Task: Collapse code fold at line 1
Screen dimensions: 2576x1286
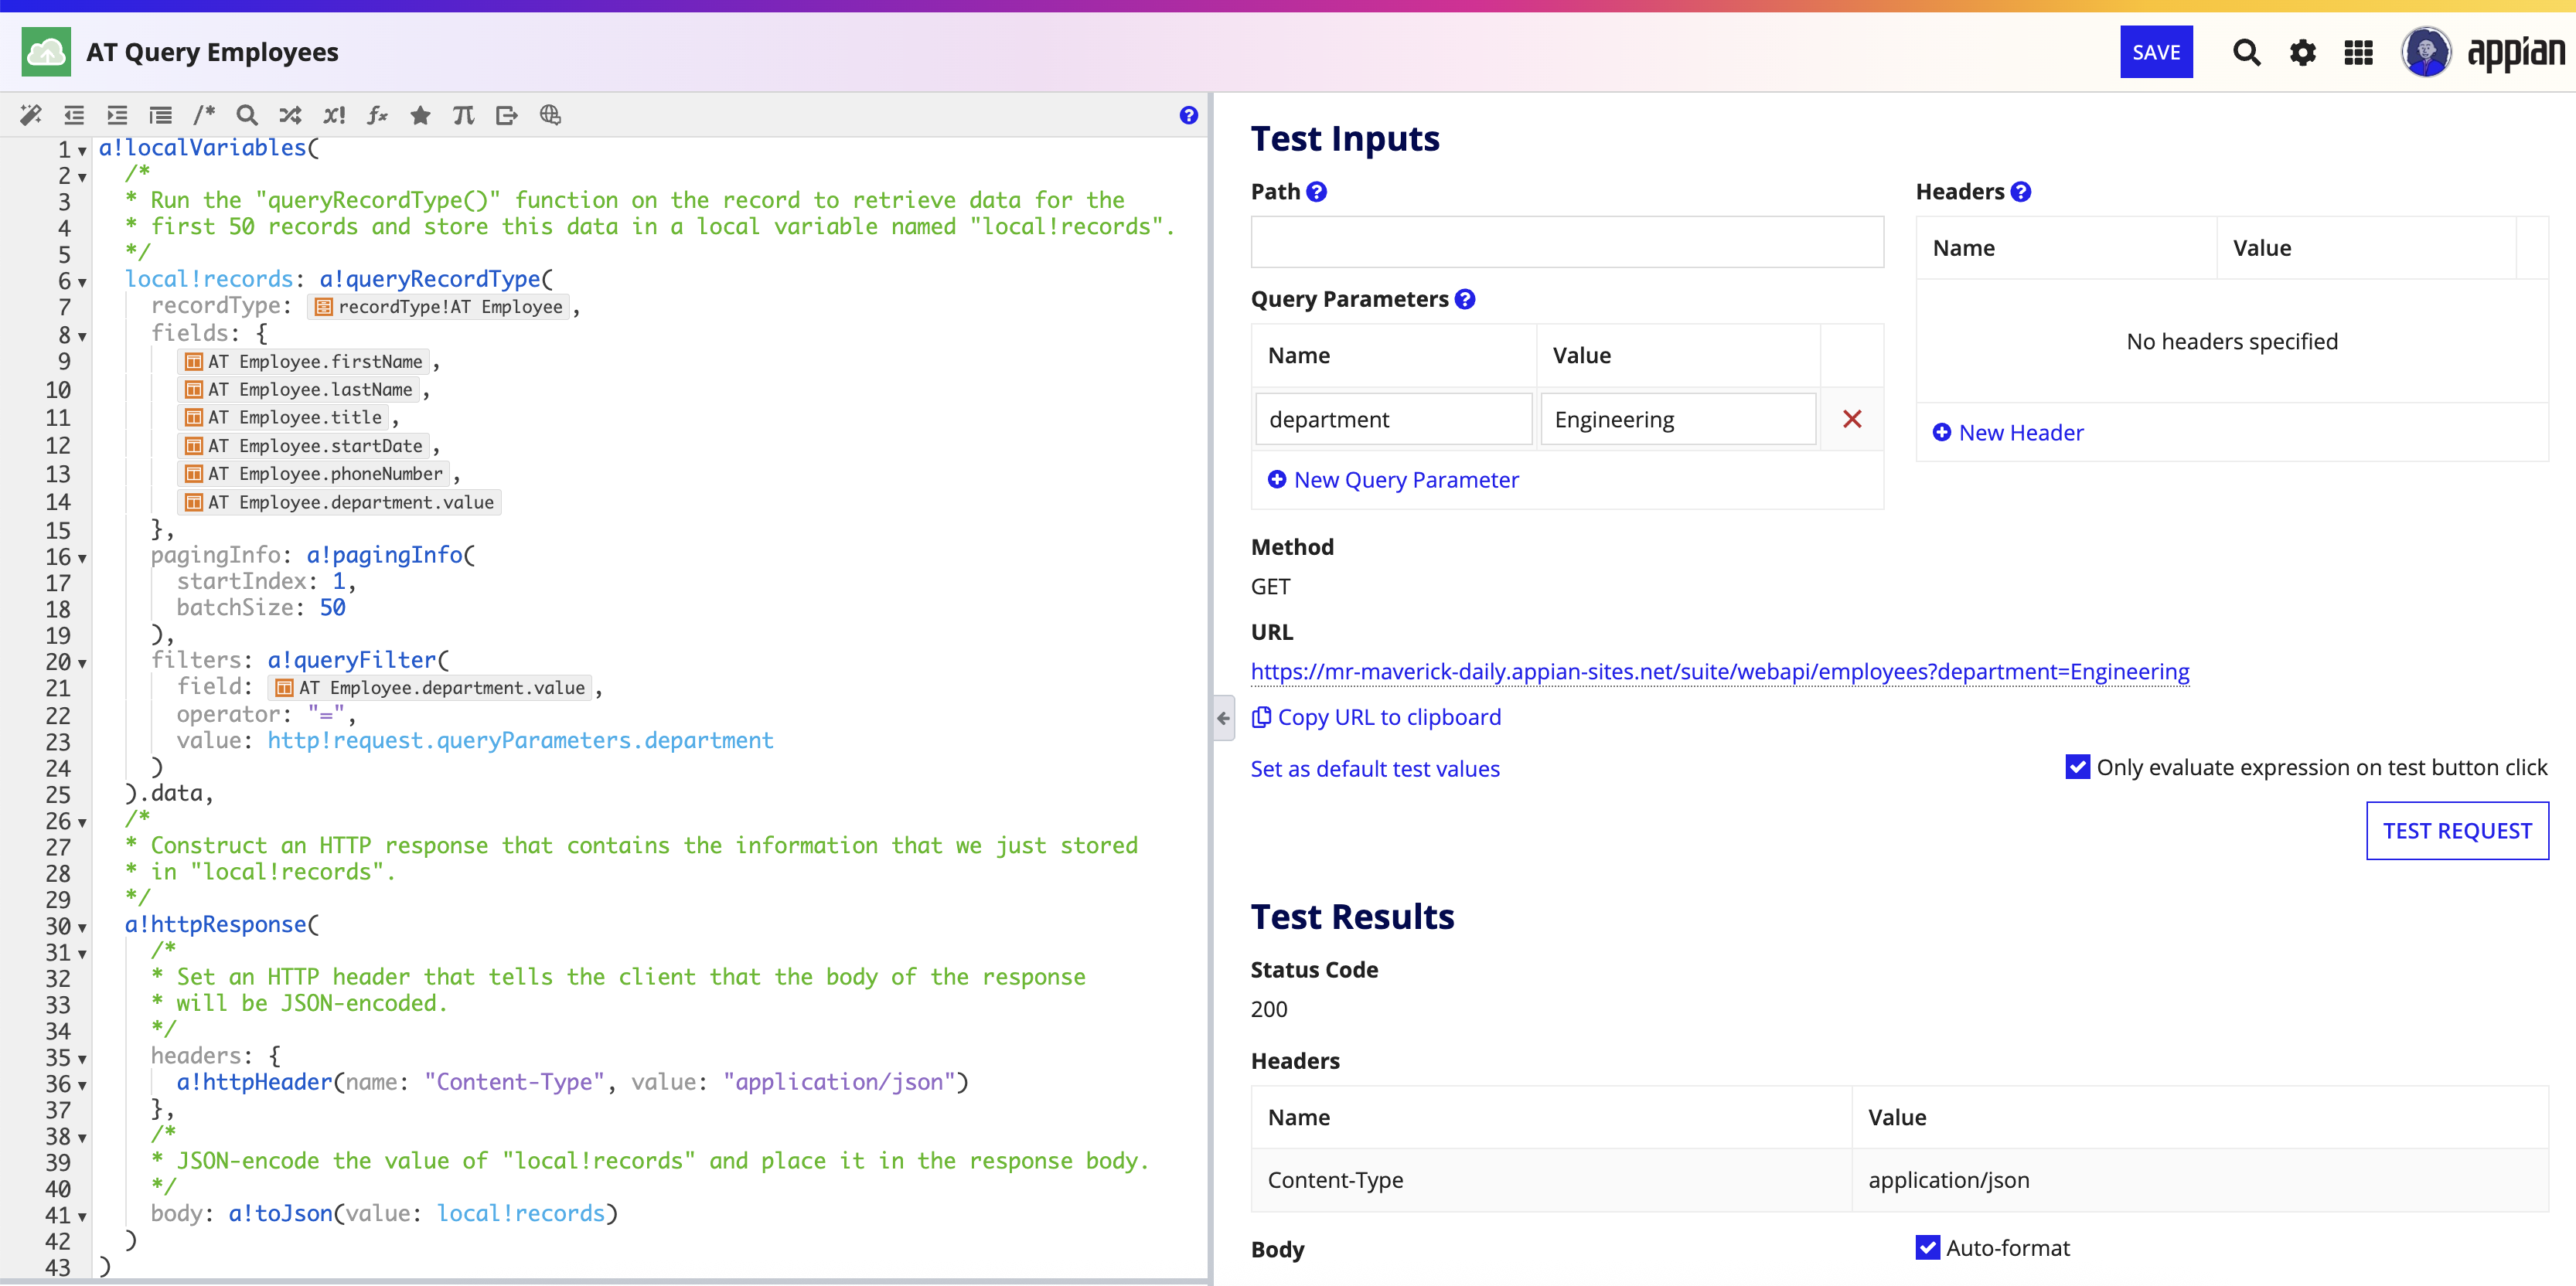Action: coord(82,151)
